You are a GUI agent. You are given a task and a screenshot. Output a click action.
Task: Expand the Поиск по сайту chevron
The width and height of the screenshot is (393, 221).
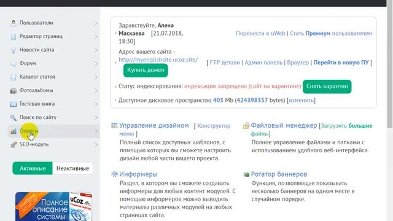pos(96,117)
